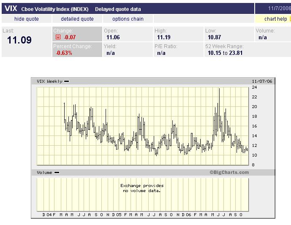Click the 11/7/2006 date in header

[x=280, y=8]
